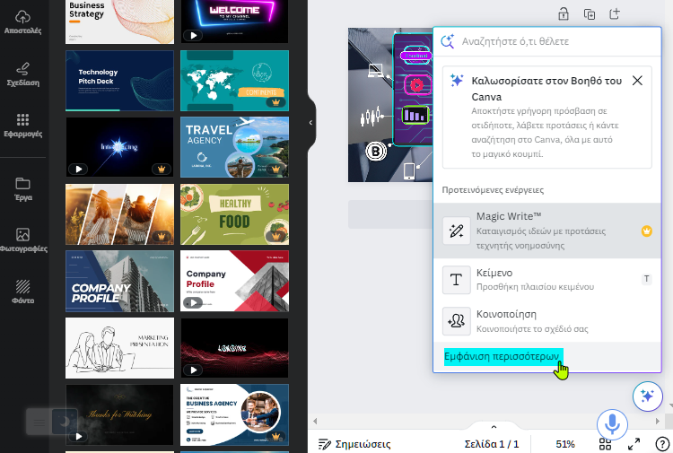673x453 pixels.
Task: Click the text T icon tile
Action: tap(456, 280)
